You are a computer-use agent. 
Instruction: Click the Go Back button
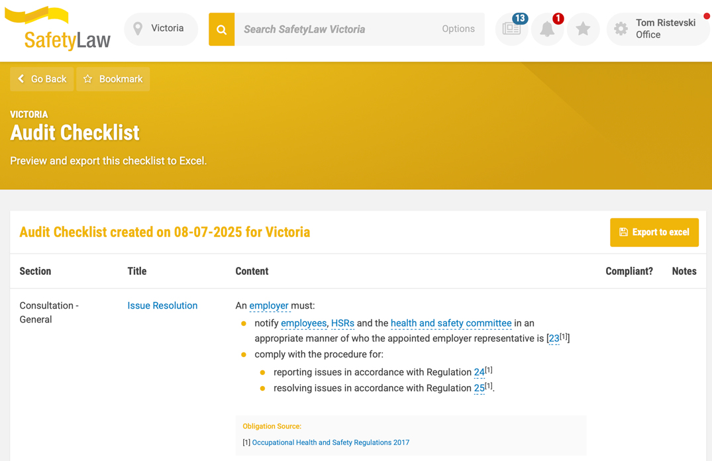(x=42, y=79)
